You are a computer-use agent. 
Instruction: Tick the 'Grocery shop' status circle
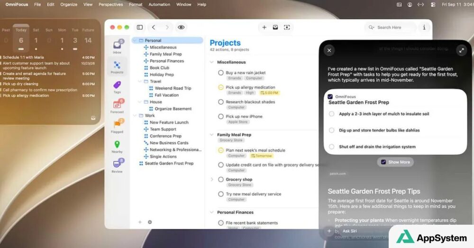(221, 179)
